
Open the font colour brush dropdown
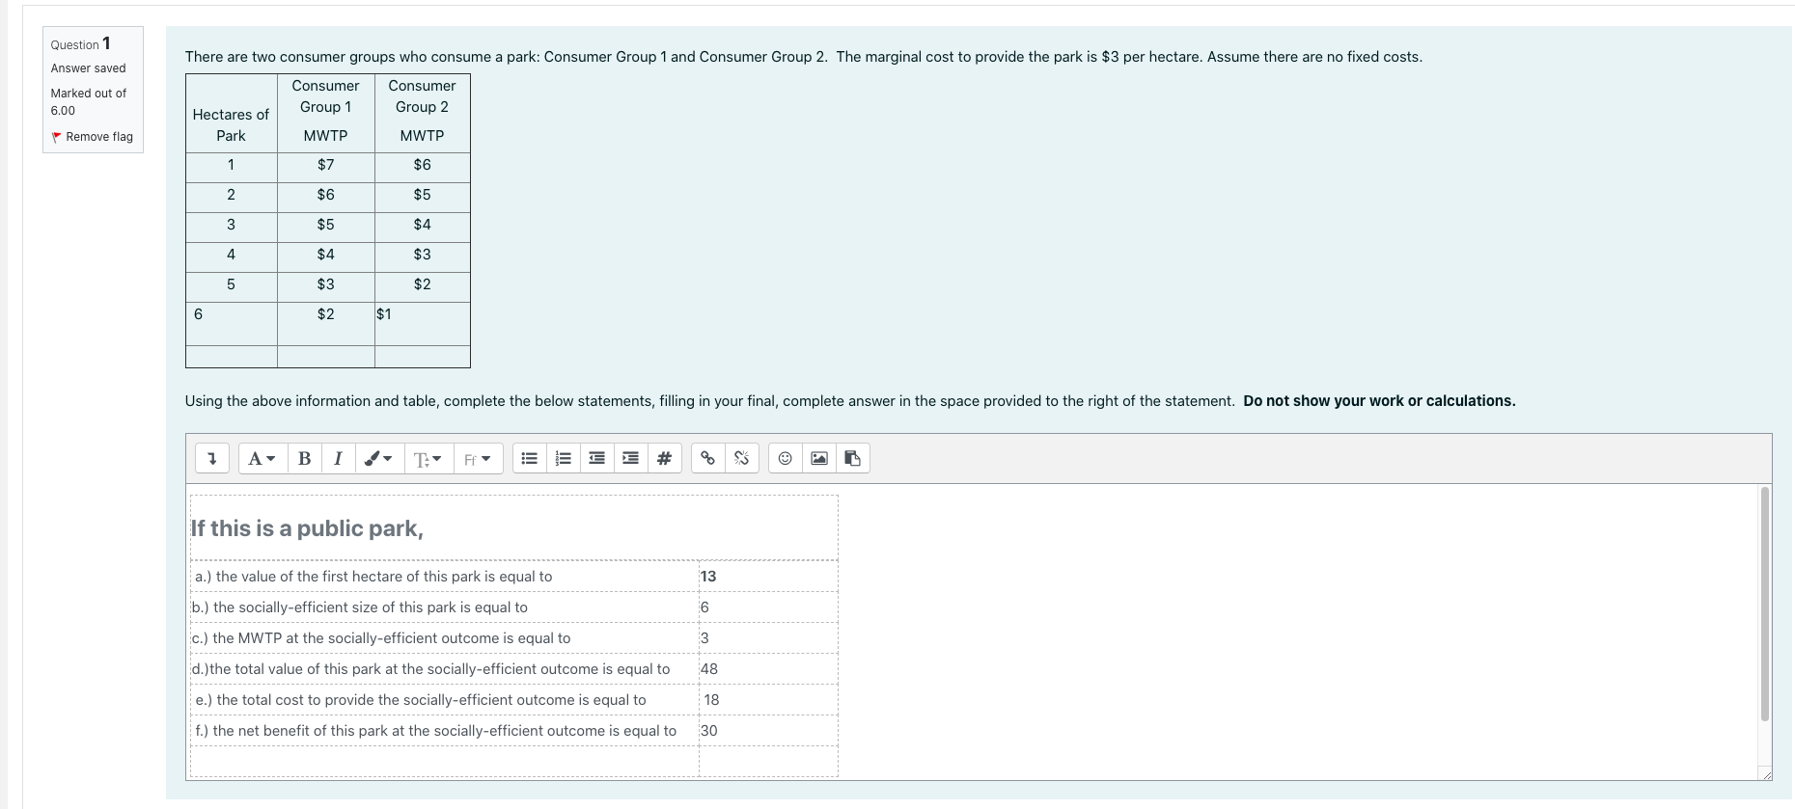pyautogui.click(x=378, y=458)
